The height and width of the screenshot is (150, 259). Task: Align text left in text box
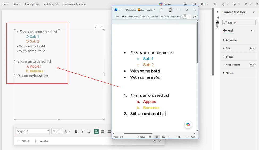(96, 131)
